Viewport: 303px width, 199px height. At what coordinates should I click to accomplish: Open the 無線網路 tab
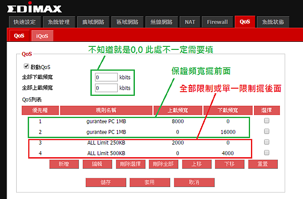(162, 22)
